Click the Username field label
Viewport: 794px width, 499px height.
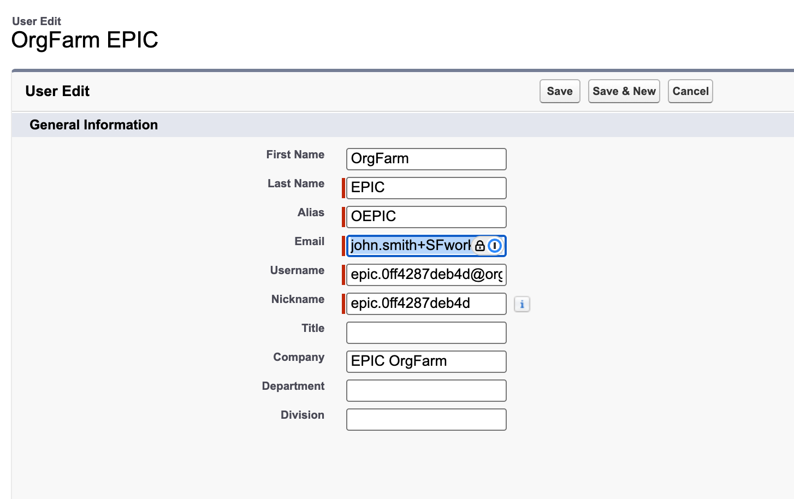click(297, 270)
